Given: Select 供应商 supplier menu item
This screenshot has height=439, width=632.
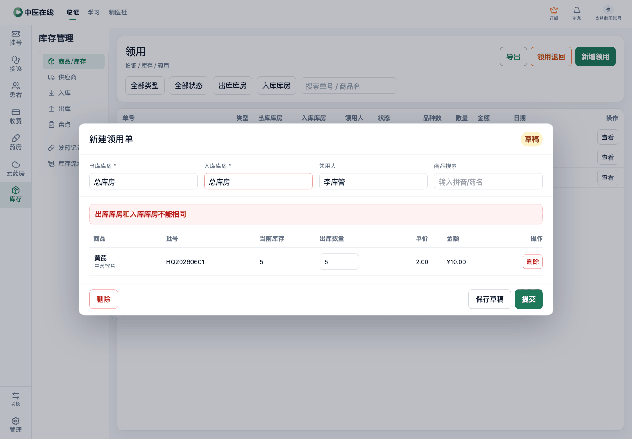Looking at the screenshot, I should point(74,77).
